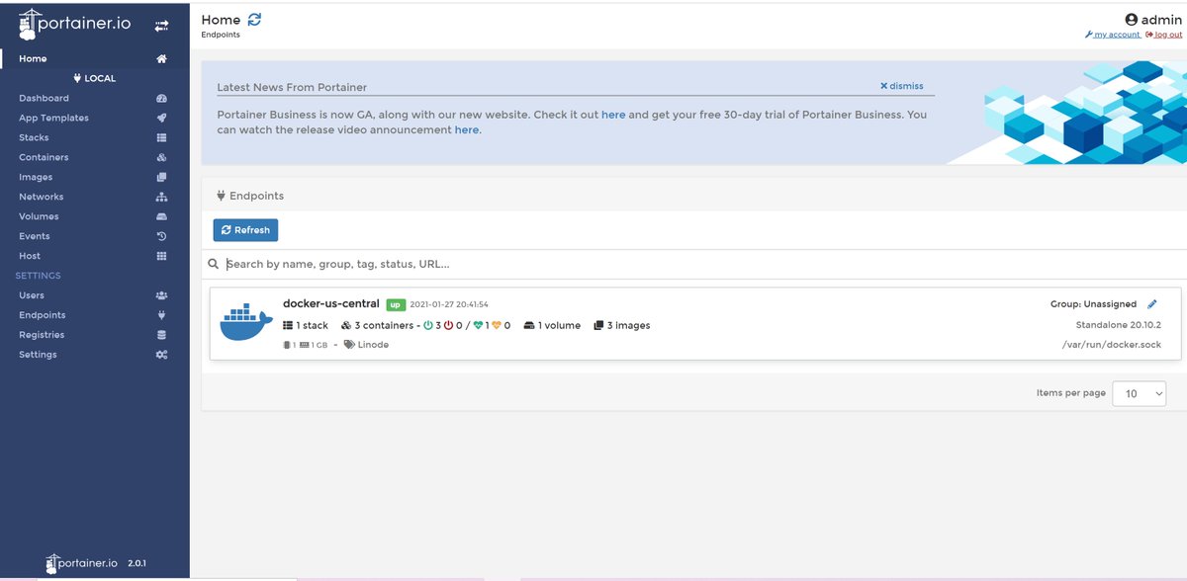Click the Dashboard gauge icon
Viewport: 1187px width, 581px height.
161,98
